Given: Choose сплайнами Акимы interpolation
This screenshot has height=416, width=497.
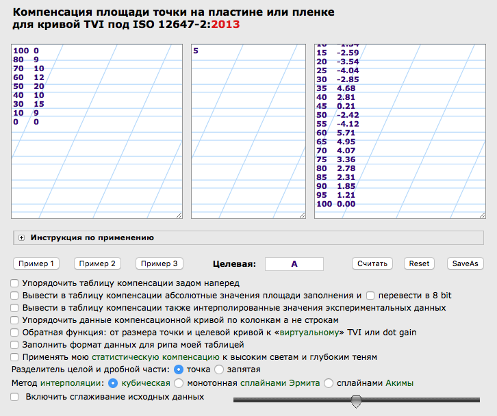Looking at the screenshot, I should [x=329, y=383].
